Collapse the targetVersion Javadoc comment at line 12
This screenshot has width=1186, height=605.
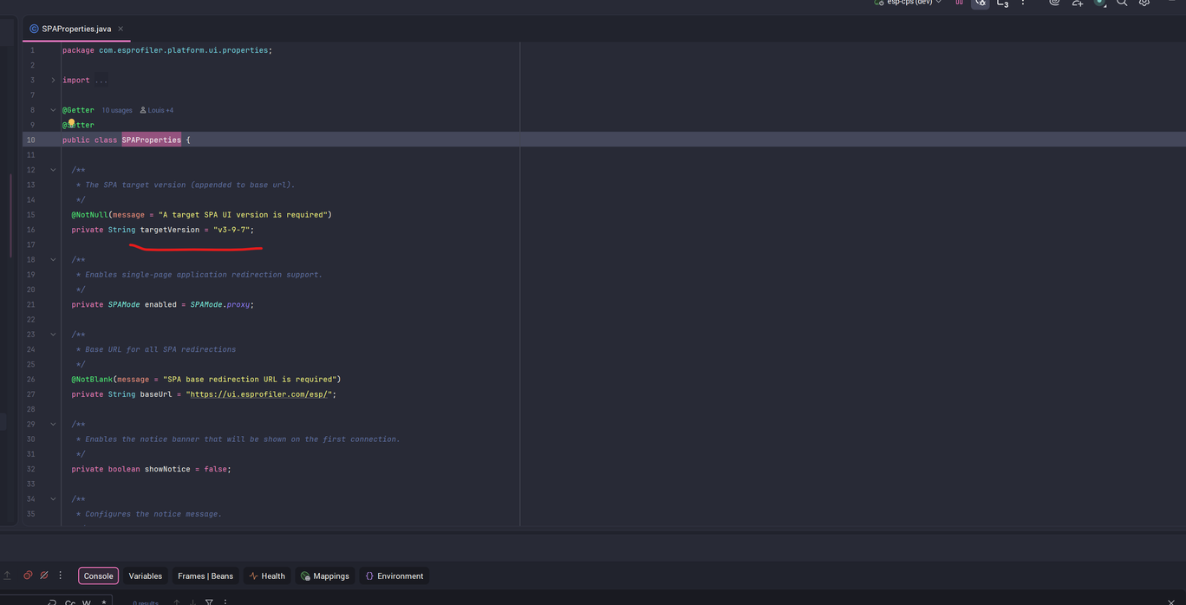point(53,170)
